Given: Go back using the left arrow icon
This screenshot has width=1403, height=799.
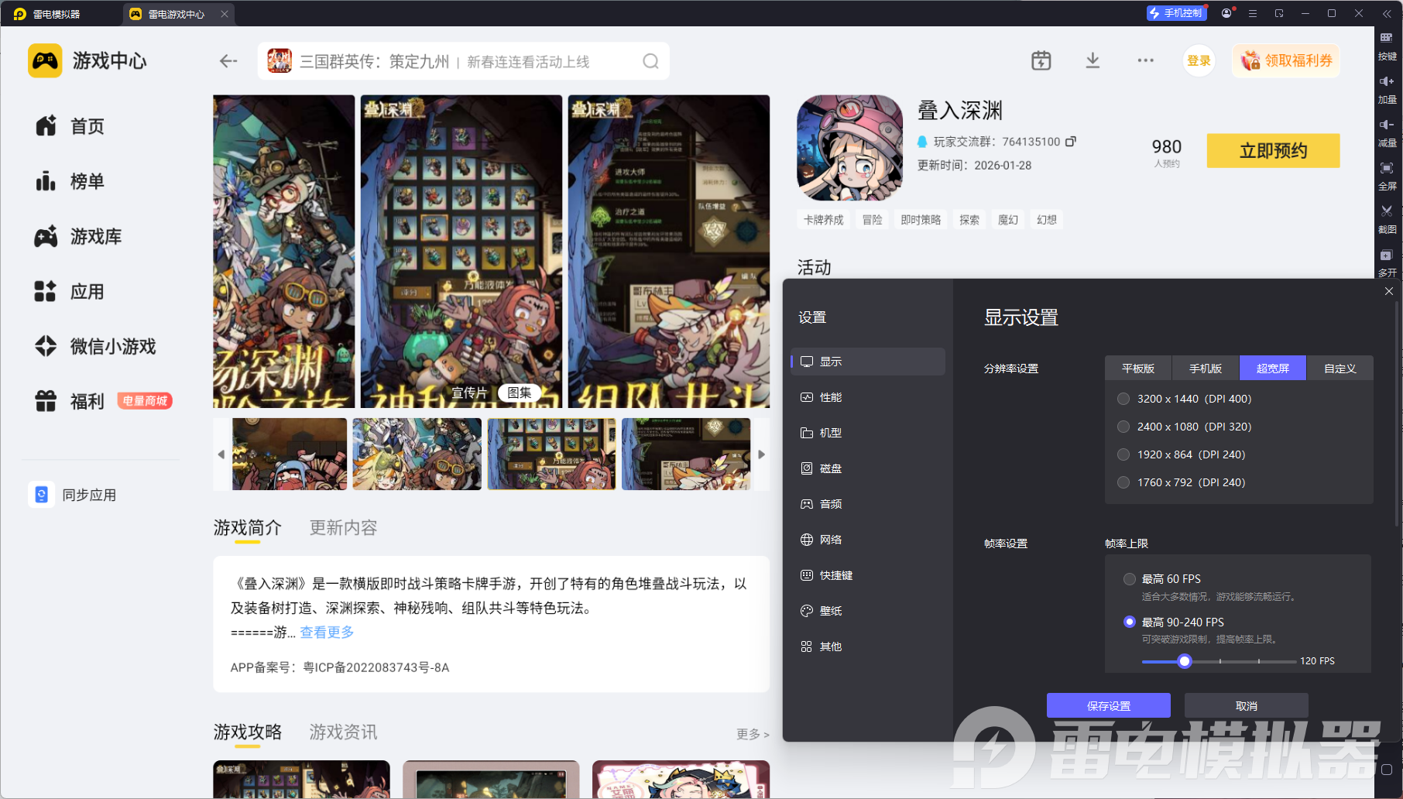Looking at the screenshot, I should coord(228,61).
